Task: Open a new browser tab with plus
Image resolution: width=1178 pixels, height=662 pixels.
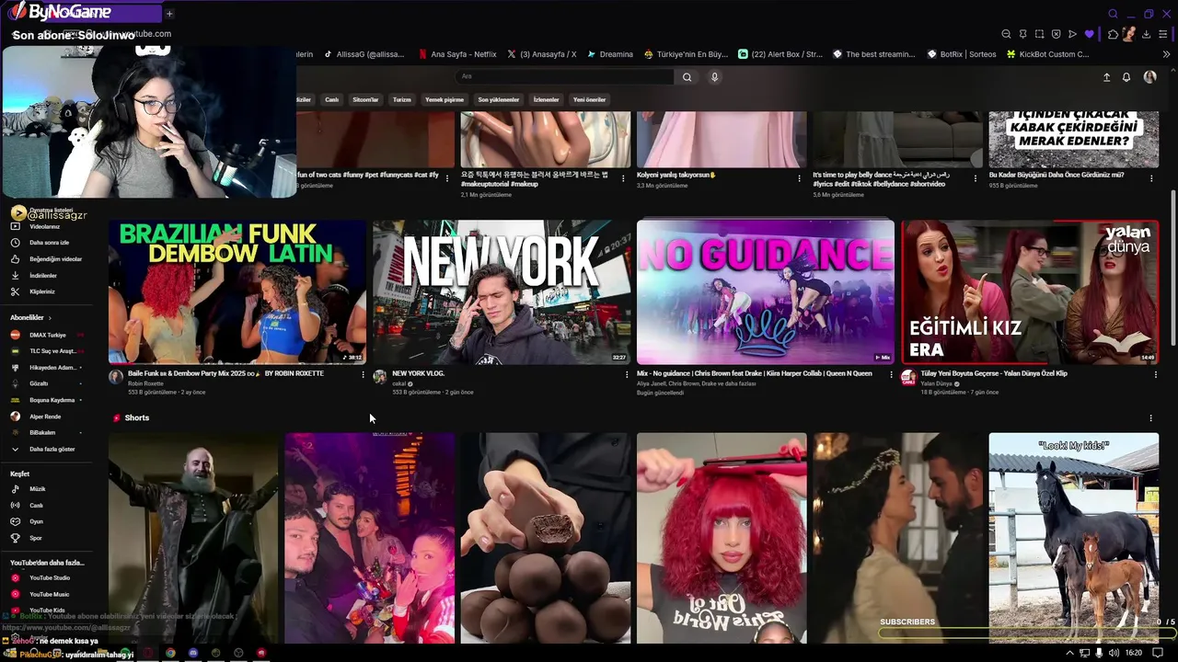Action: [169, 14]
